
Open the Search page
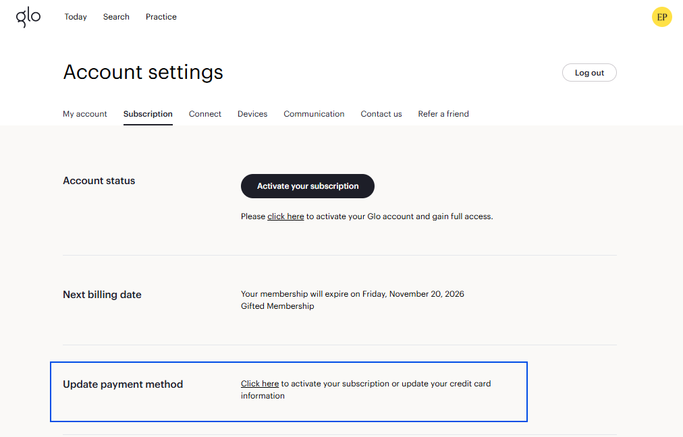click(x=116, y=17)
